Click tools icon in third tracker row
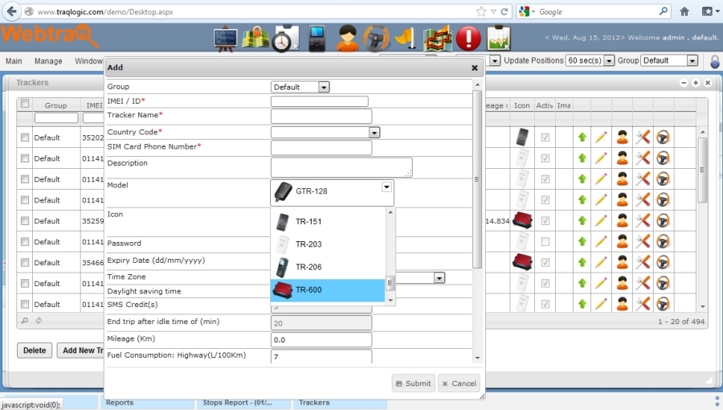 643,179
